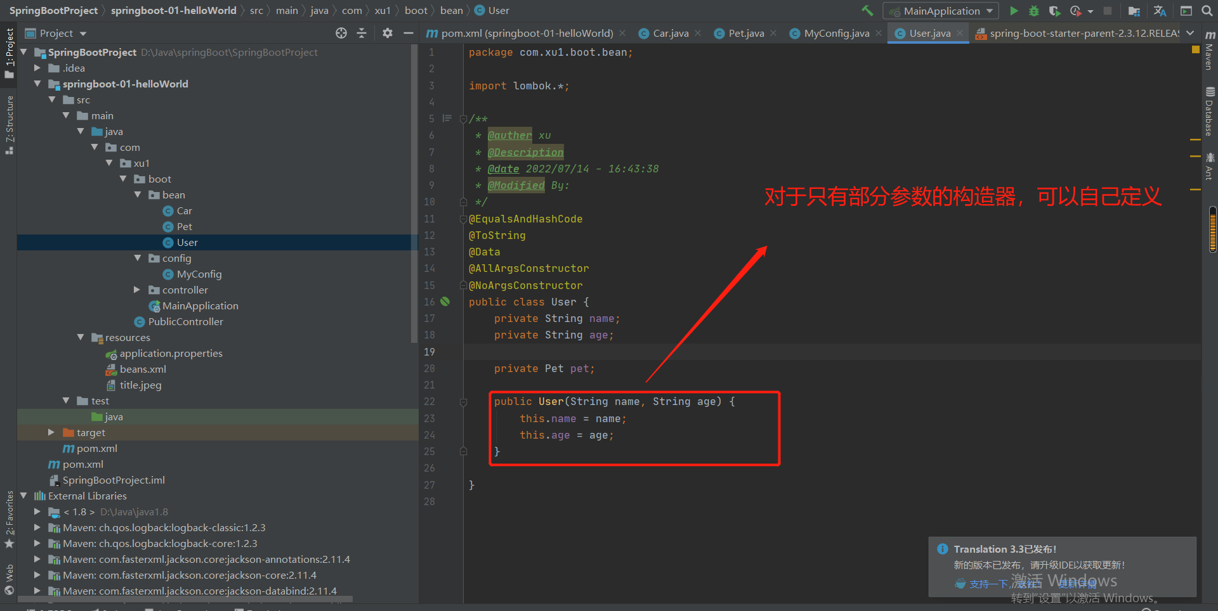This screenshot has height=611, width=1218.
Task: Fold the Javadoc comment at line 5
Action: tap(463, 119)
